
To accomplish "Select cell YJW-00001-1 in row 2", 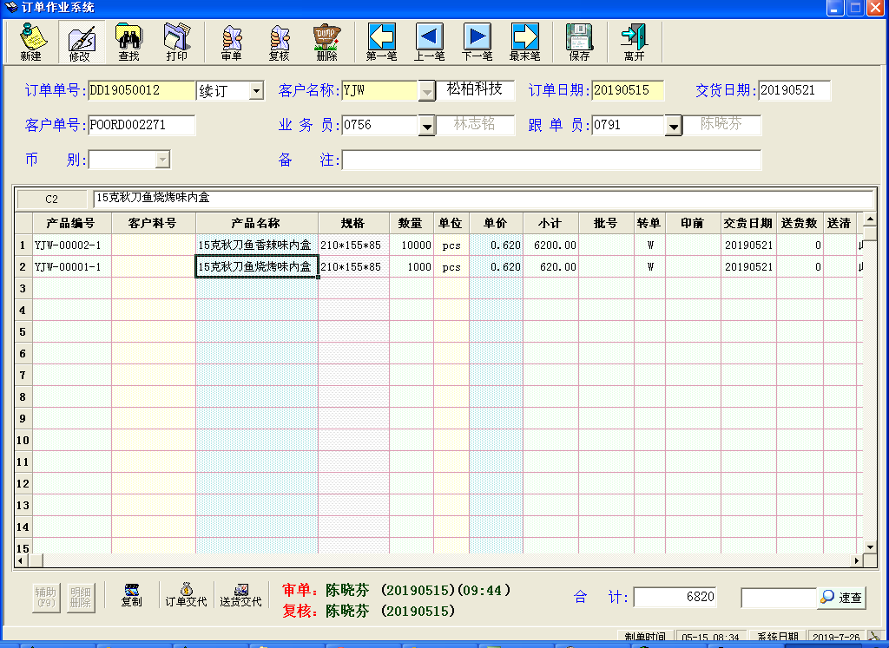I will point(72,267).
